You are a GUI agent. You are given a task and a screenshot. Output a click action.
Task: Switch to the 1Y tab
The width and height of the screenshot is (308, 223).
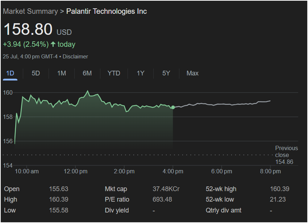[x=141, y=73]
